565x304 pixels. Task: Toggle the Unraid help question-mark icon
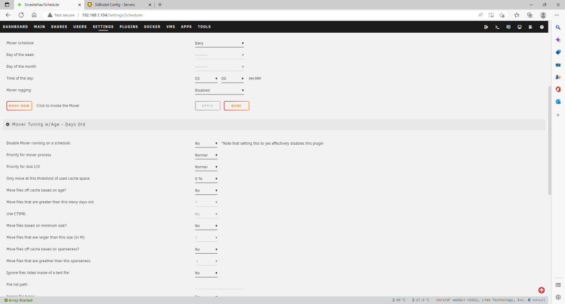(542, 27)
